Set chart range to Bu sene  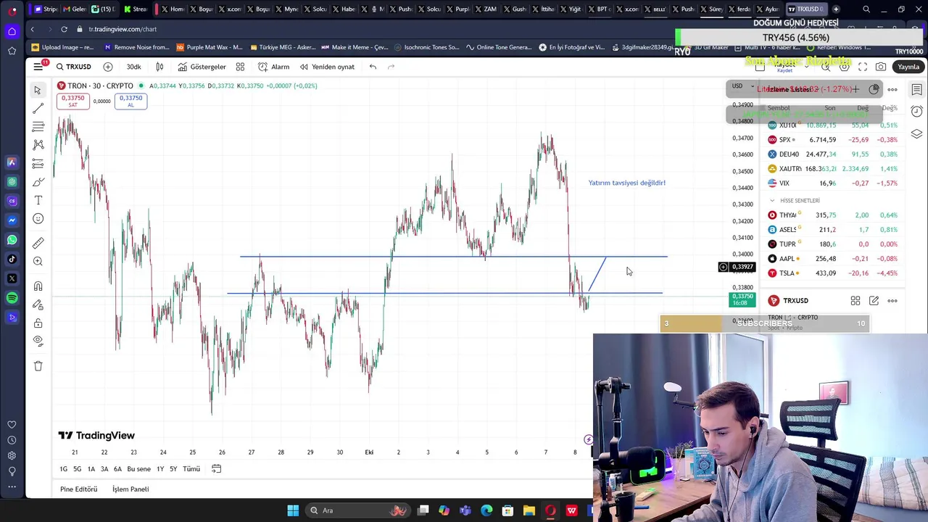pos(138,469)
